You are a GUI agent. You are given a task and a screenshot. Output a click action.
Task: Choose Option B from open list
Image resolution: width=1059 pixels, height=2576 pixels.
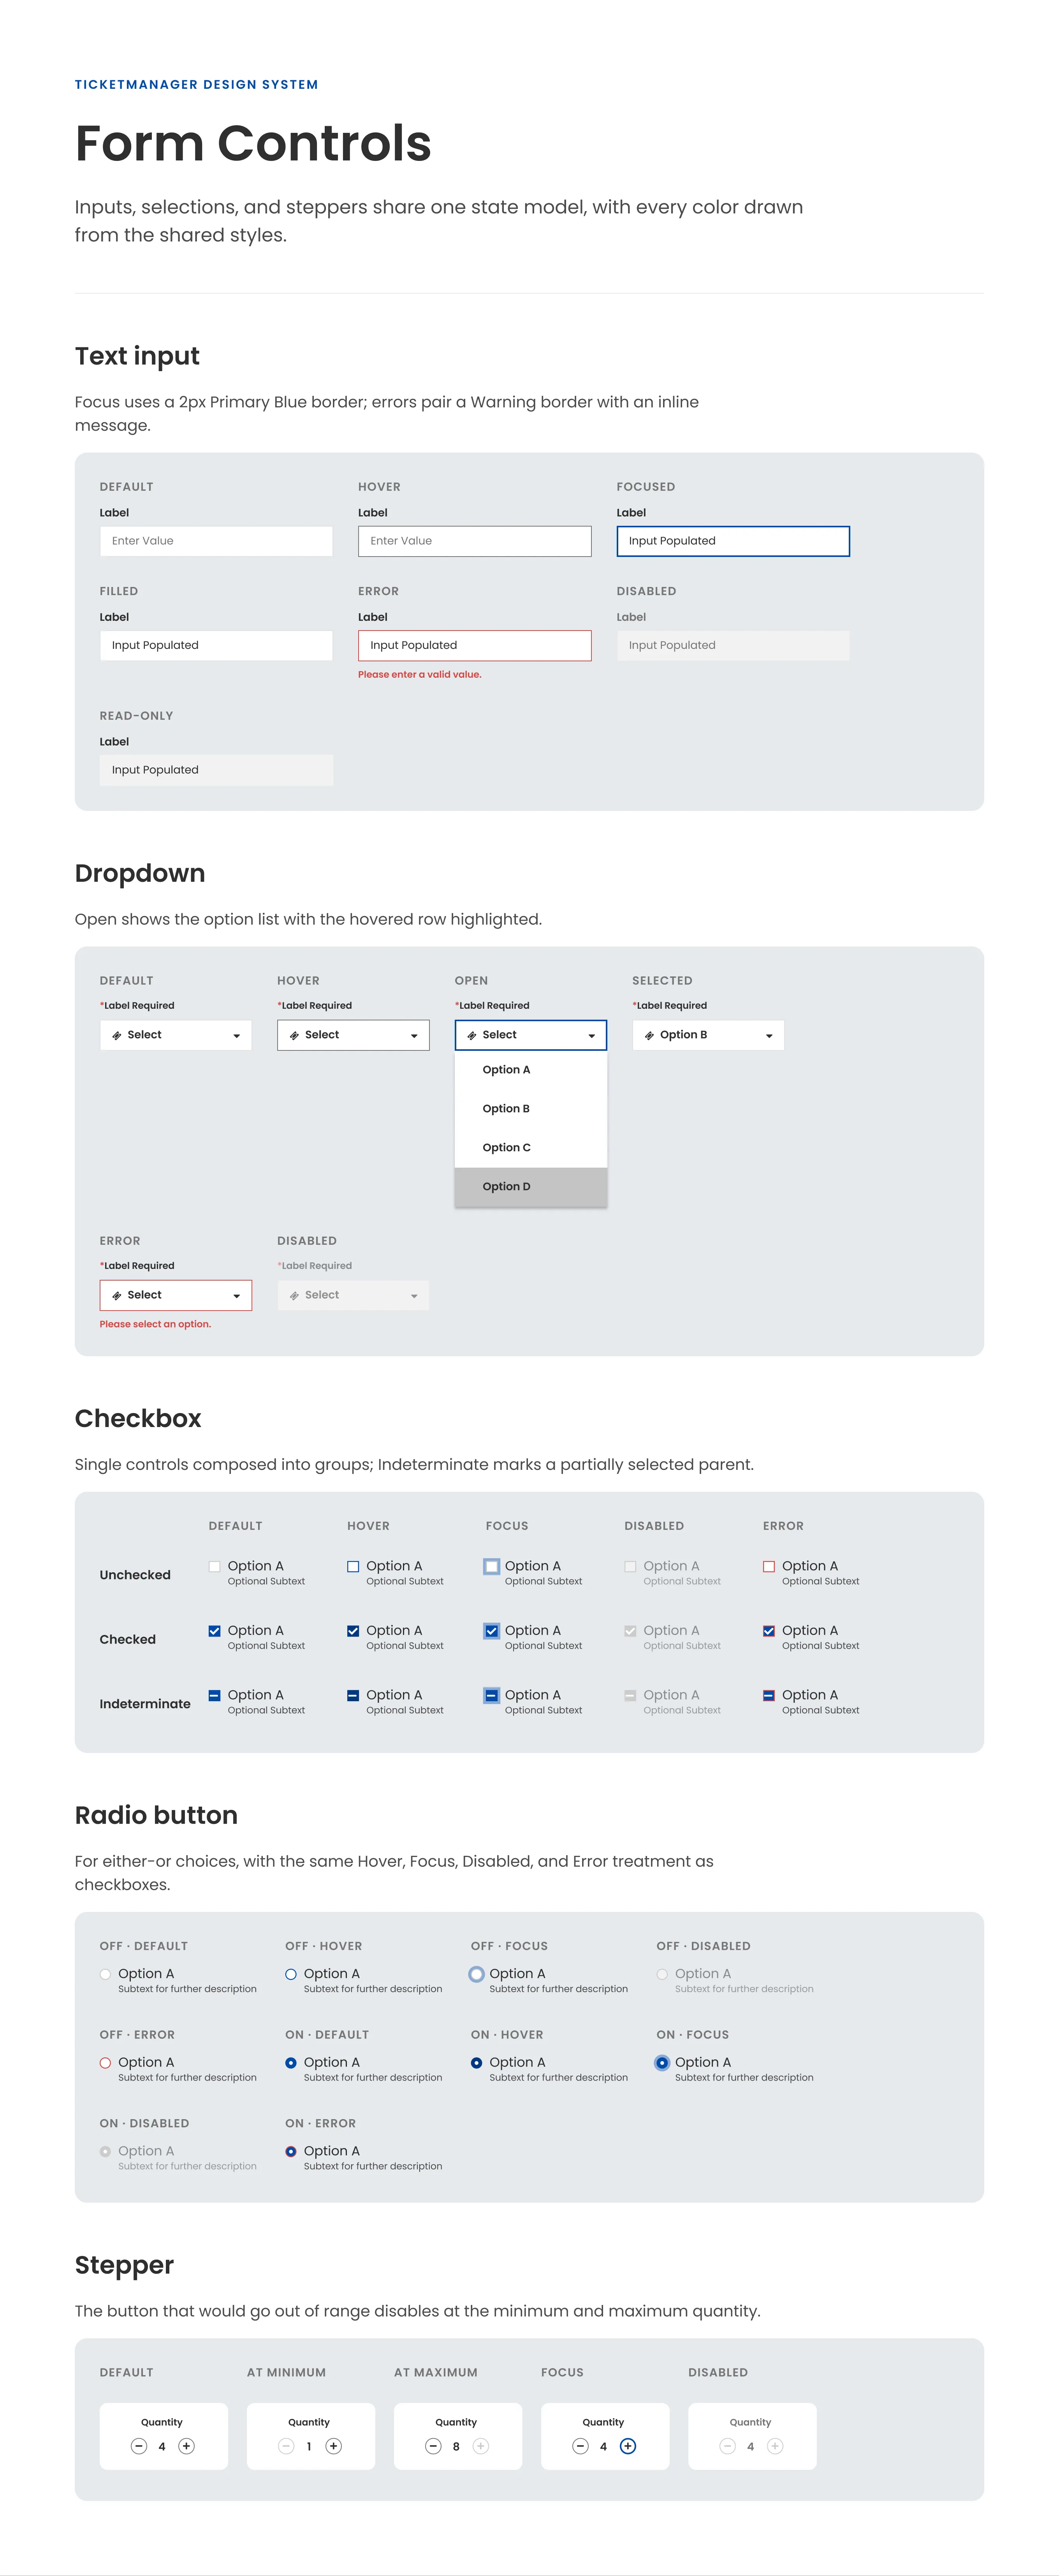[x=531, y=1109]
